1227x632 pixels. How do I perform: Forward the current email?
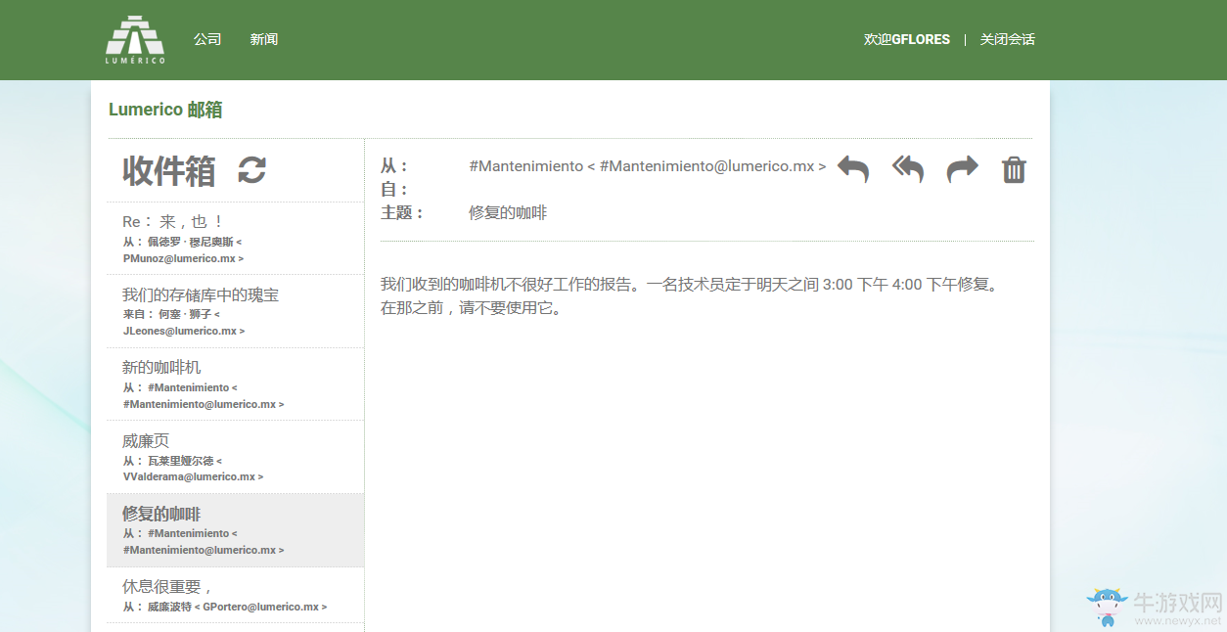pyautogui.click(x=961, y=168)
